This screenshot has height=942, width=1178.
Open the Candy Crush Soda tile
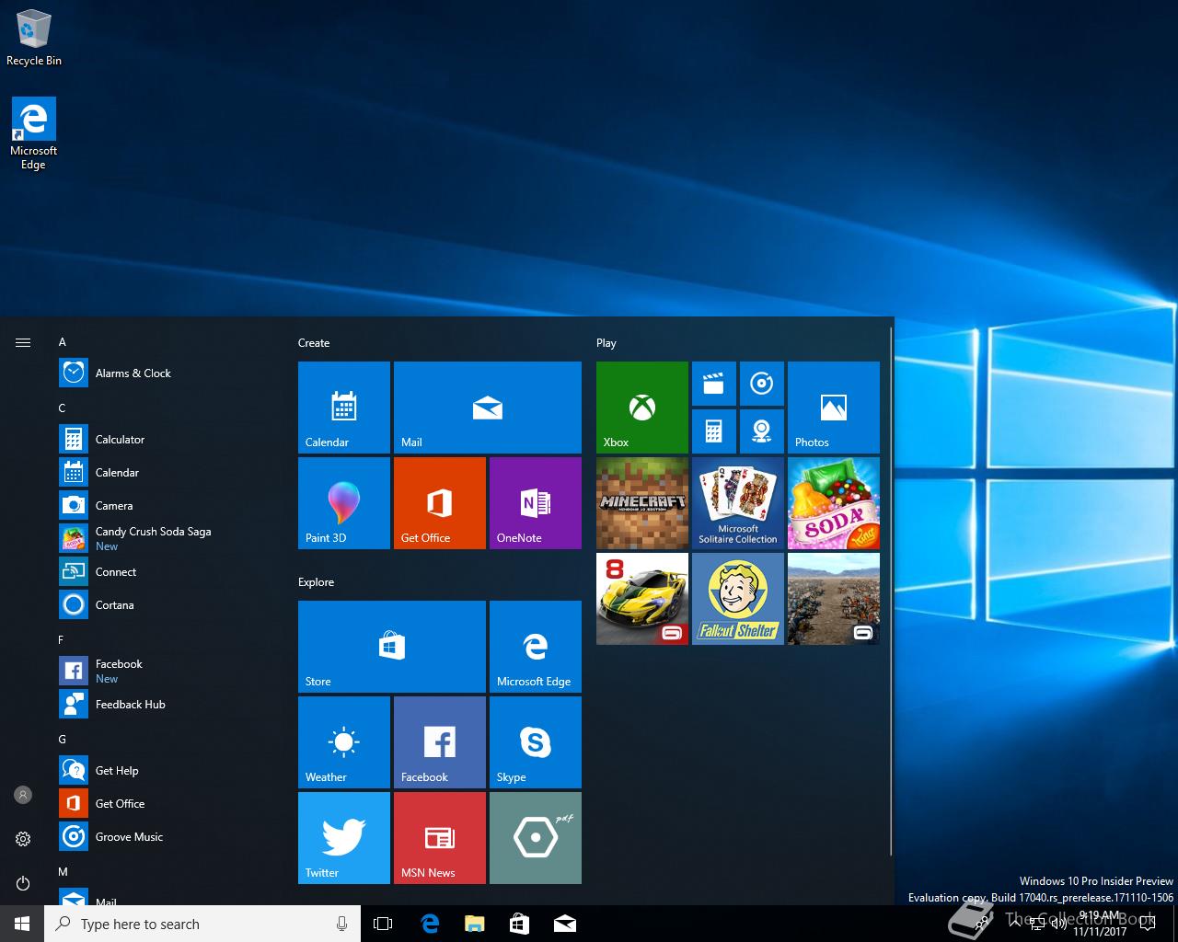pos(834,502)
